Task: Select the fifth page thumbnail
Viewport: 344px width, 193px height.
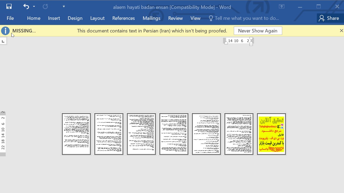Action: [x=206, y=134]
